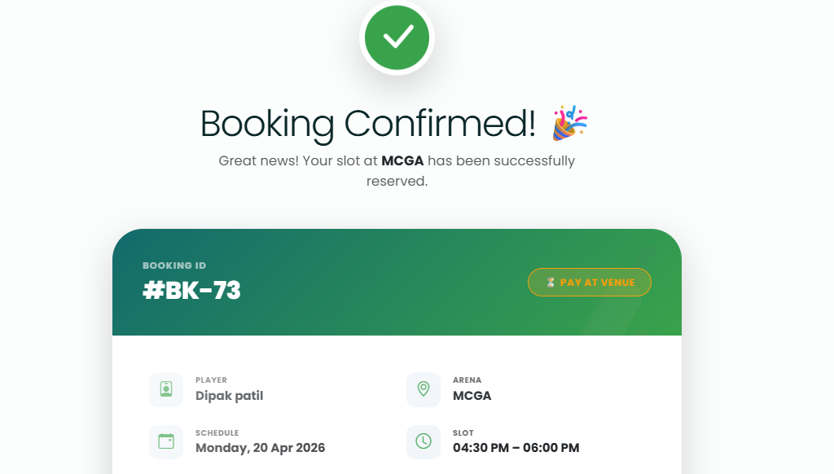This screenshot has width=834, height=474.
Task: Click the BOOKING ID label on green card
Action: point(173,265)
